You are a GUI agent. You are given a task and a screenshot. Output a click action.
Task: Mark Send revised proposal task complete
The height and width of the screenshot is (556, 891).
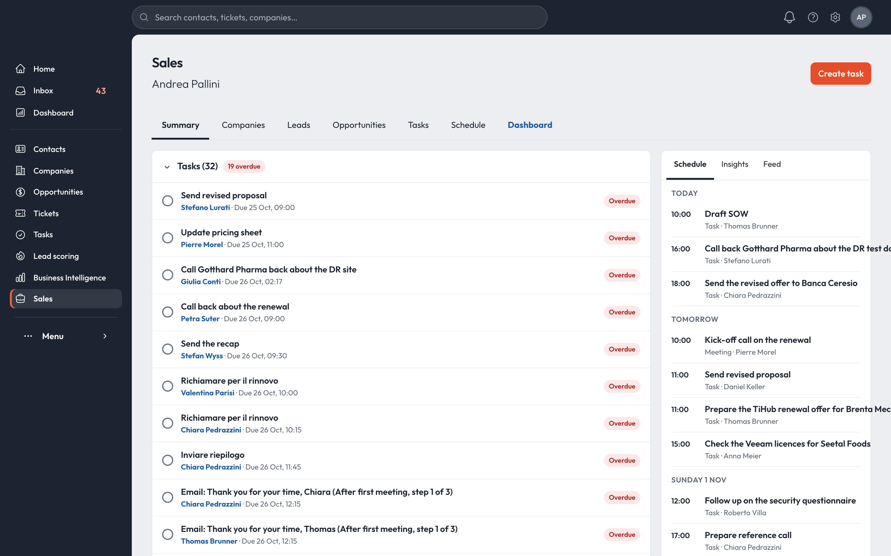(x=167, y=201)
